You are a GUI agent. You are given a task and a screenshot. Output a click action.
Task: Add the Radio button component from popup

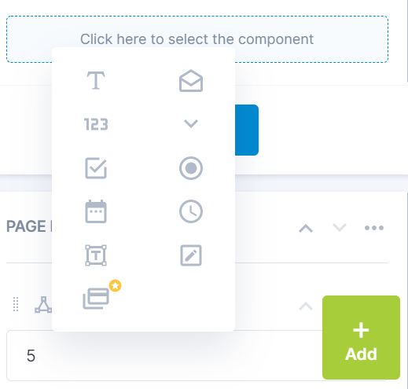pyautogui.click(x=191, y=168)
